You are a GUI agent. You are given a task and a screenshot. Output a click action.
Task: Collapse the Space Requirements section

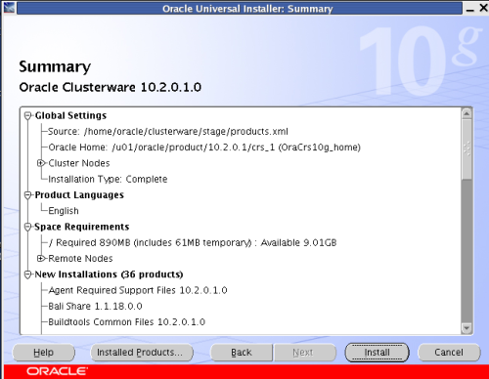point(28,227)
